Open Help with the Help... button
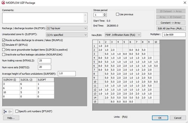This screenshot has height=123, width=188. pos(11,118)
